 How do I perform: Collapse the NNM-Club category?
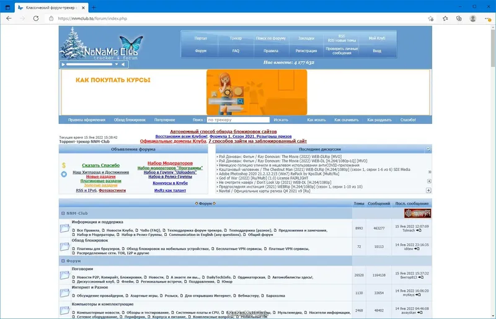[63, 214]
